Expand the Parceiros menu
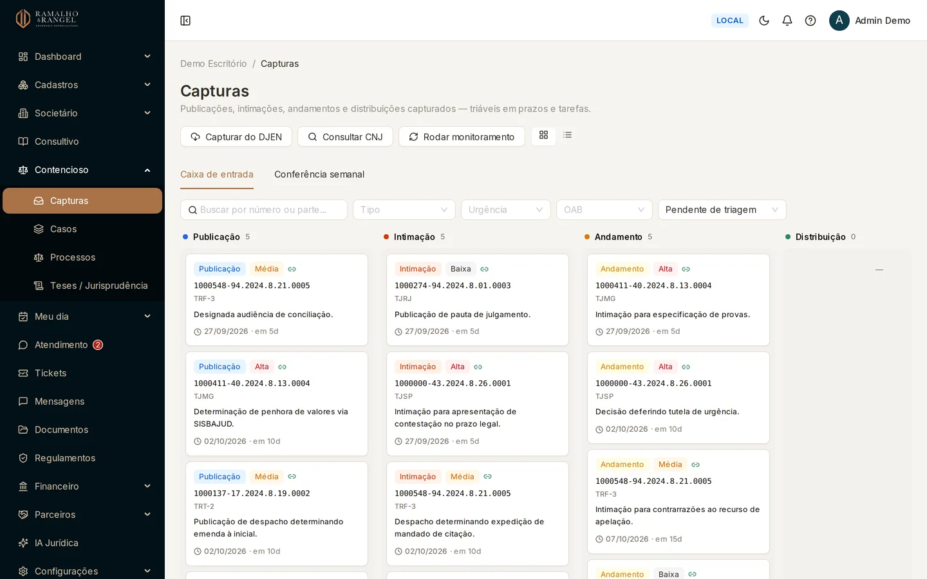This screenshot has height=579, width=927. click(x=82, y=515)
